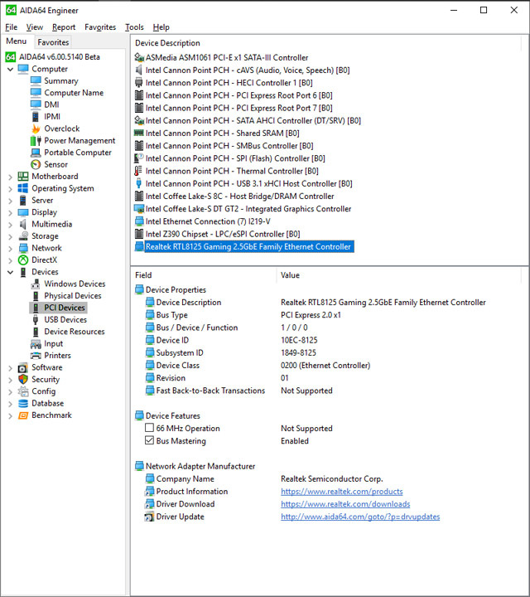Viewport: 530px width, 597px height.
Task: Select the Summary tree item
Action: (x=61, y=81)
